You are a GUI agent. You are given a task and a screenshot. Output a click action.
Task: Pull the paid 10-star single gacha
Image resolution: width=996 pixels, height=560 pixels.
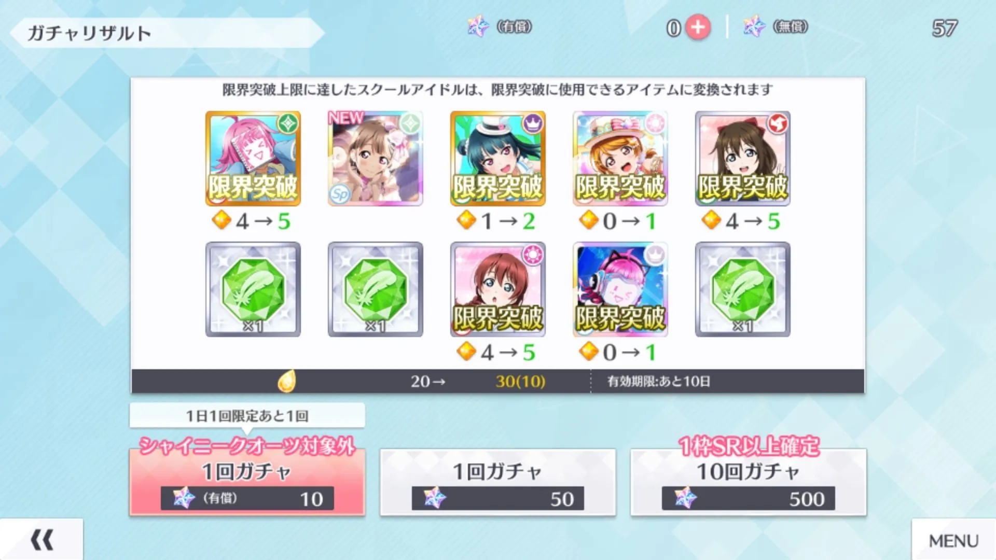click(247, 482)
